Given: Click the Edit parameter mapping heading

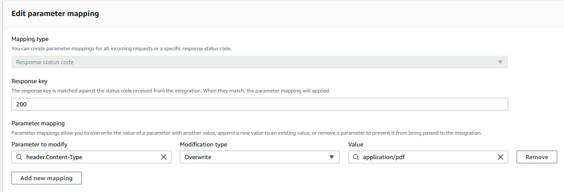Looking at the screenshot, I should (x=55, y=14).
